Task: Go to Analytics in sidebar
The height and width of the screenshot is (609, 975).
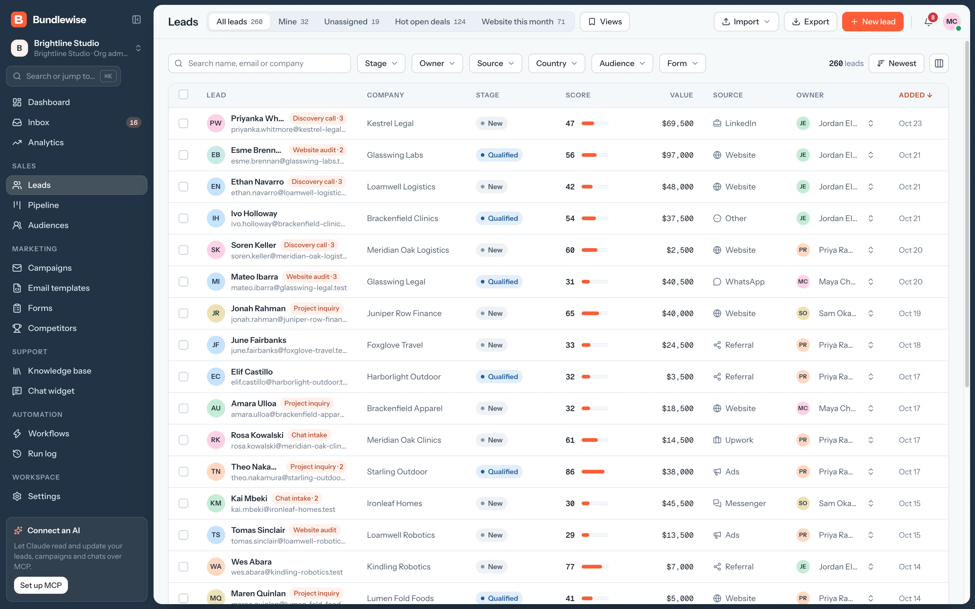Action: click(76, 143)
